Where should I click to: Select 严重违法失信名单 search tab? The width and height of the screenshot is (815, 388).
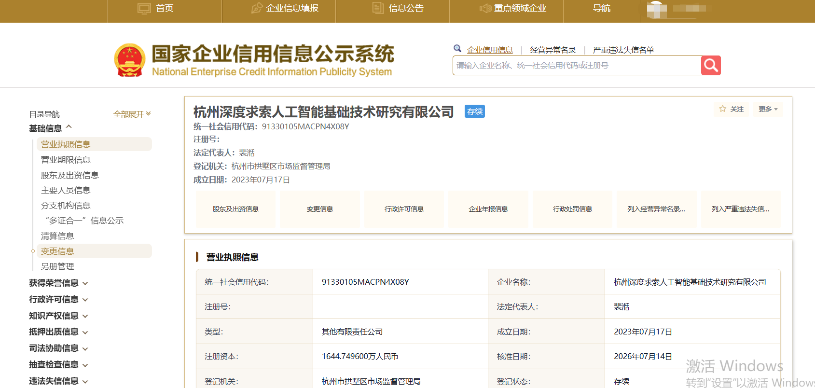pos(623,50)
